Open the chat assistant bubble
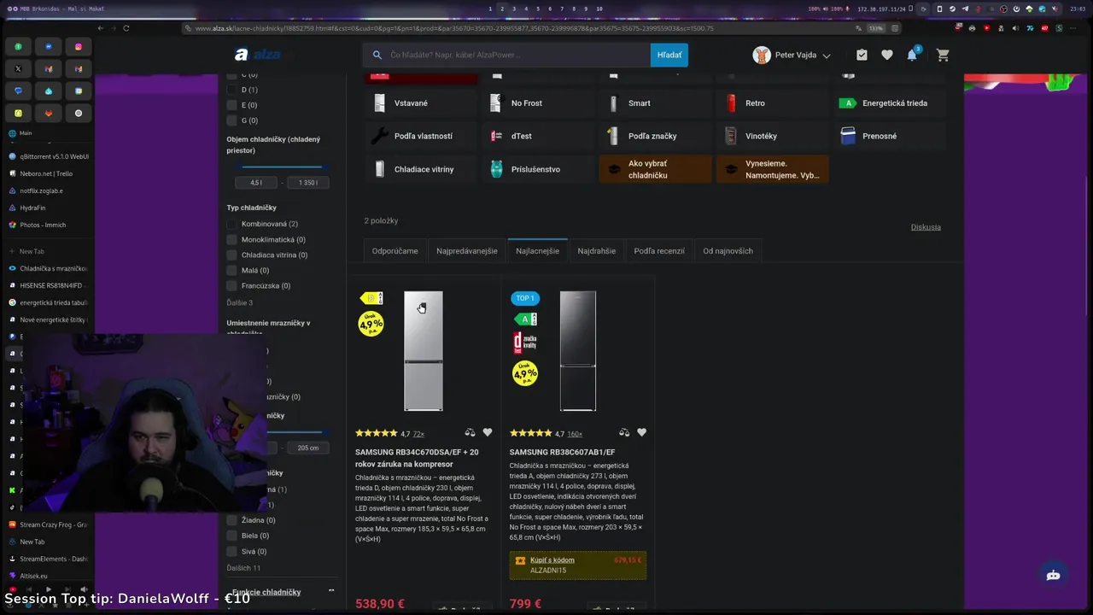1093x615 pixels. click(1053, 575)
